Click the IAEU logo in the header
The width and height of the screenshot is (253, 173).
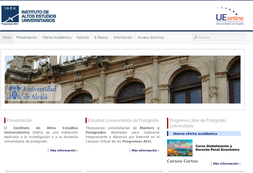pos(10,15)
